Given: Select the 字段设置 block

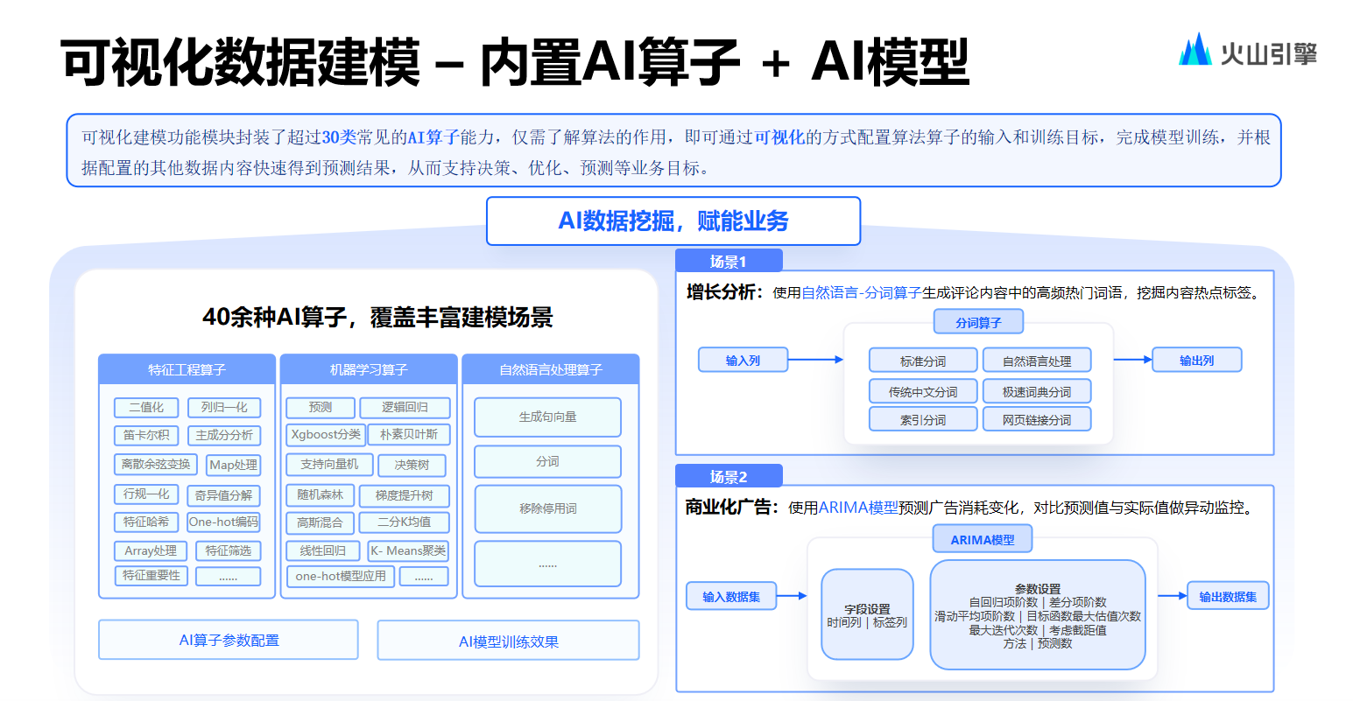Looking at the screenshot, I should click(867, 614).
